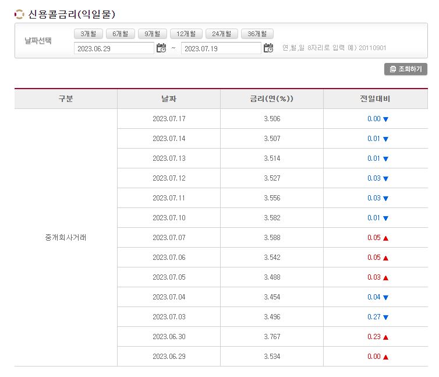Screen dimensions: 439x377
Task: Select the 36개월 period button
Action: (257, 34)
